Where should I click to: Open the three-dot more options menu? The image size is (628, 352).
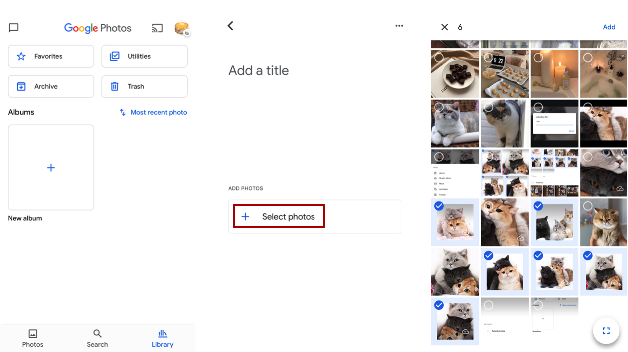click(399, 26)
